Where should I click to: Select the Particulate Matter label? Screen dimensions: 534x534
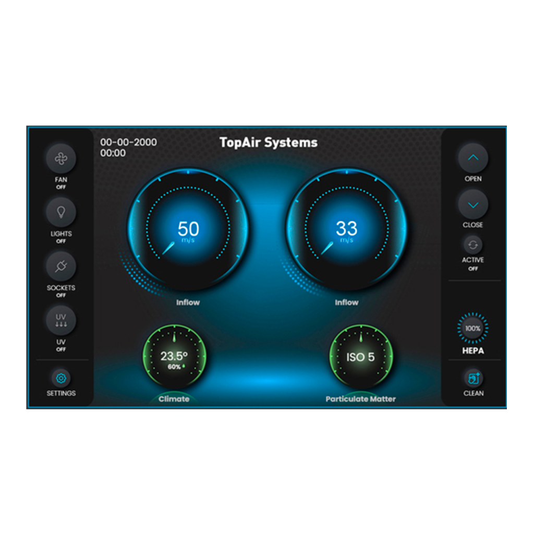(x=360, y=399)
